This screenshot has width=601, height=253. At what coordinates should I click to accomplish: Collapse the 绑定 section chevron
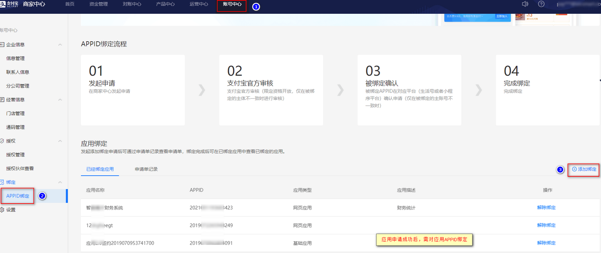(x=60, y=182)
